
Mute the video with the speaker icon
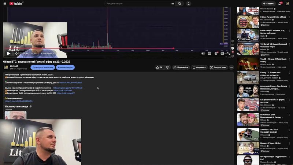pyautogui.click(x=17, y=53)
